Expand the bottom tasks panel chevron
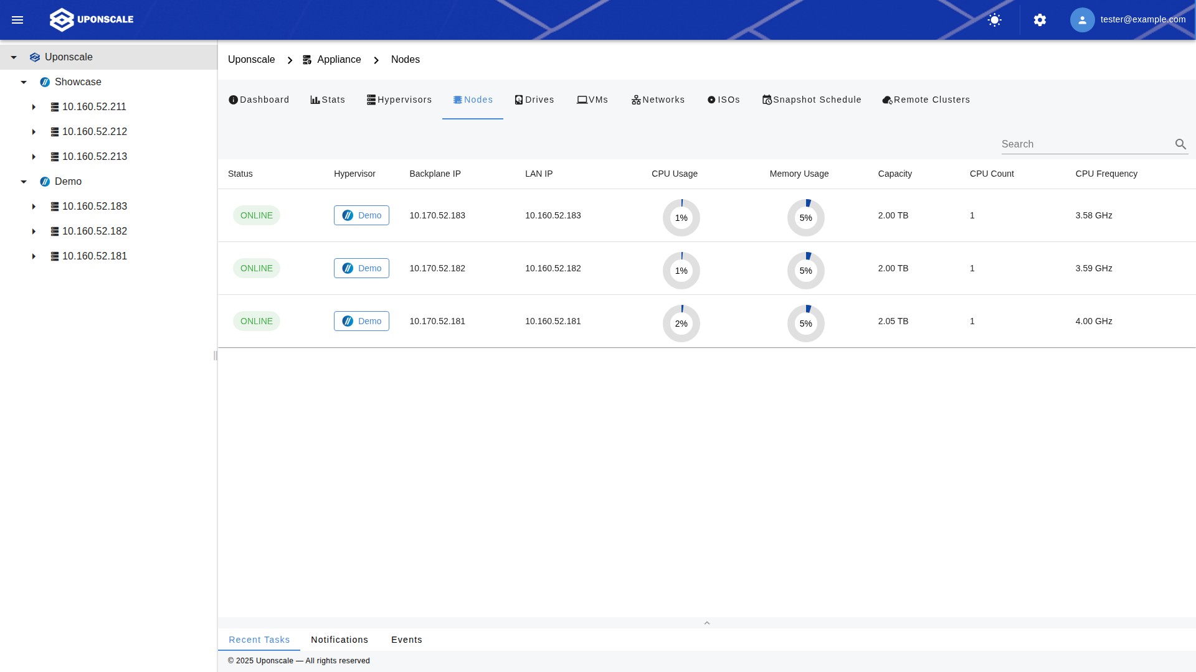The width and height of the screenshot is (1196, 672). click(x=706, y=623)
